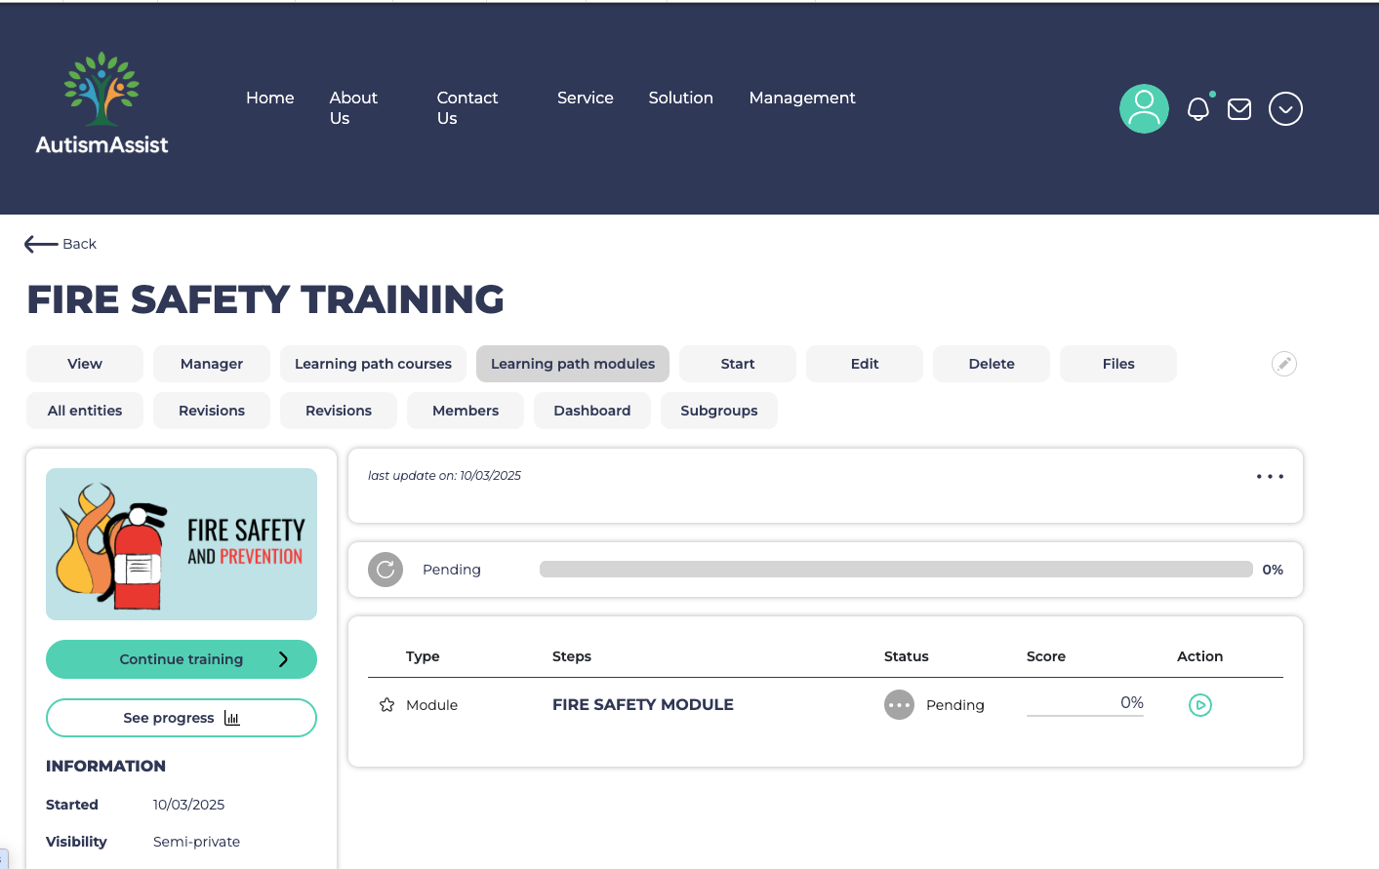This screenshot has height=869, width=1379.
Task: Click the edit pencil icon near tab row
Action: pyautogui.click(x=1283, y=363)
